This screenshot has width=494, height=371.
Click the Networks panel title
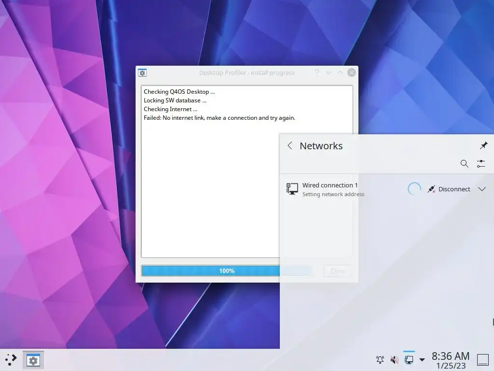pos(321,146)
